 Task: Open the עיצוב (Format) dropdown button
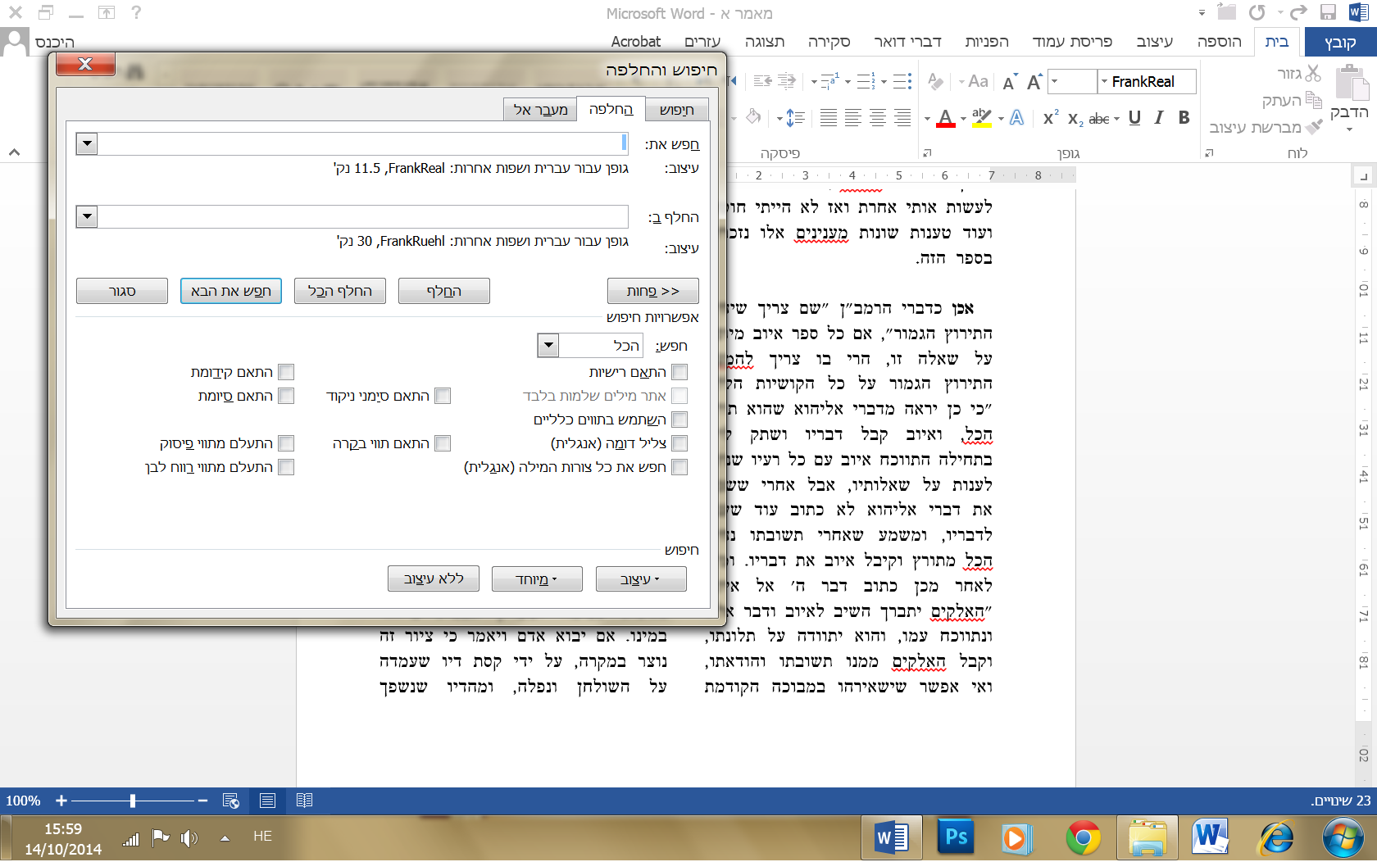pyautogui.click(x=641, y=579)
